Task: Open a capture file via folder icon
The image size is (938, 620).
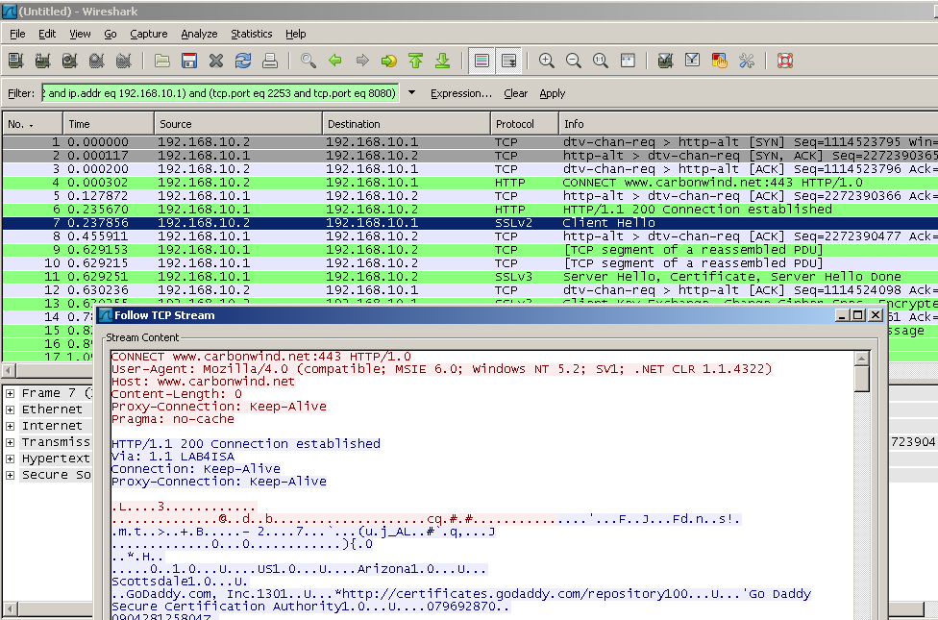Action: tap(162, 61)
